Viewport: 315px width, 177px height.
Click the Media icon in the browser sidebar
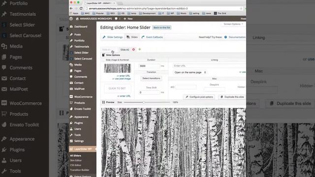tap(71, 64)
